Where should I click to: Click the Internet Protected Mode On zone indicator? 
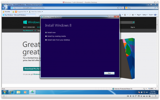coord(122,89)
